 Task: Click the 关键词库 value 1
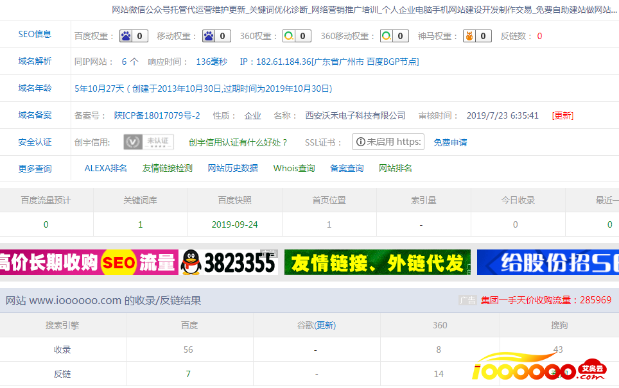(140, 224)
